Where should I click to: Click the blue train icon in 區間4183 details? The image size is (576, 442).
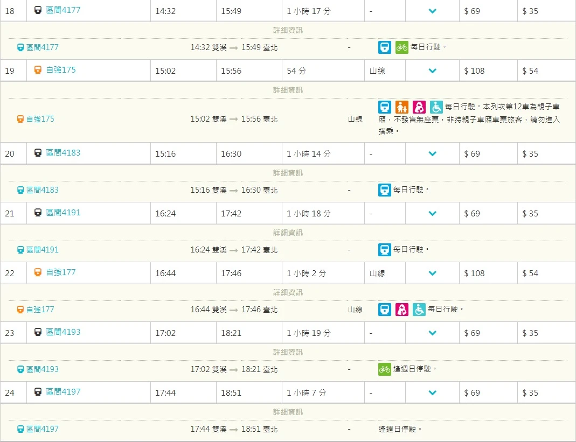[385, 190]
